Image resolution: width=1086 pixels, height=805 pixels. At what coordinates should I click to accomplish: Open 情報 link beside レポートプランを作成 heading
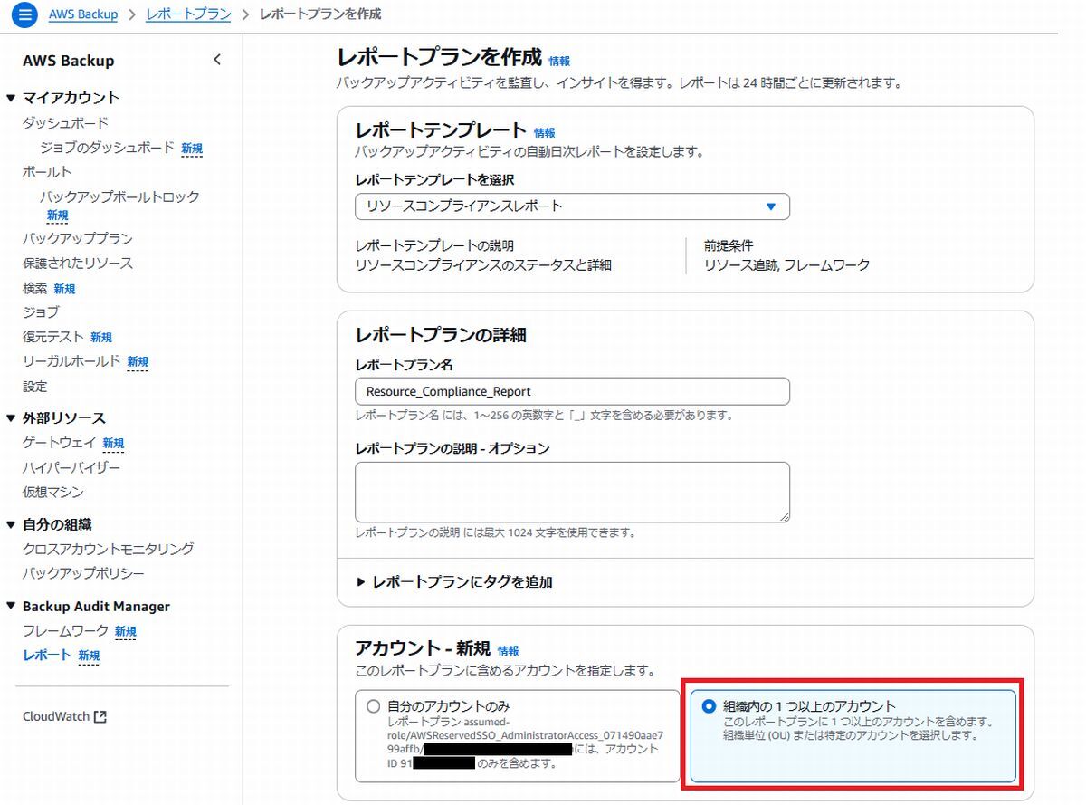point(559,62)
